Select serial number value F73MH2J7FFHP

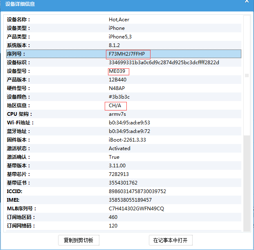127,54
